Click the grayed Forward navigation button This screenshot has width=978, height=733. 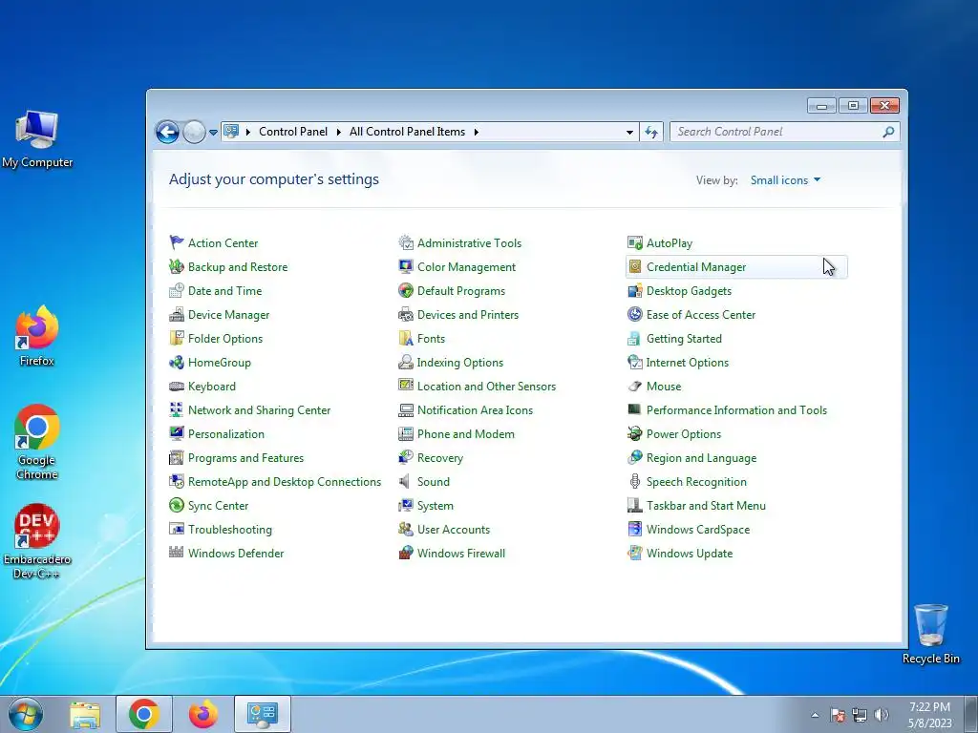click(194, 132)
